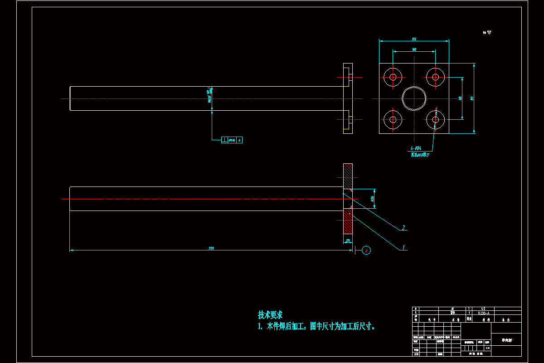Click the '技术要求' heading text

pos(270,314)
